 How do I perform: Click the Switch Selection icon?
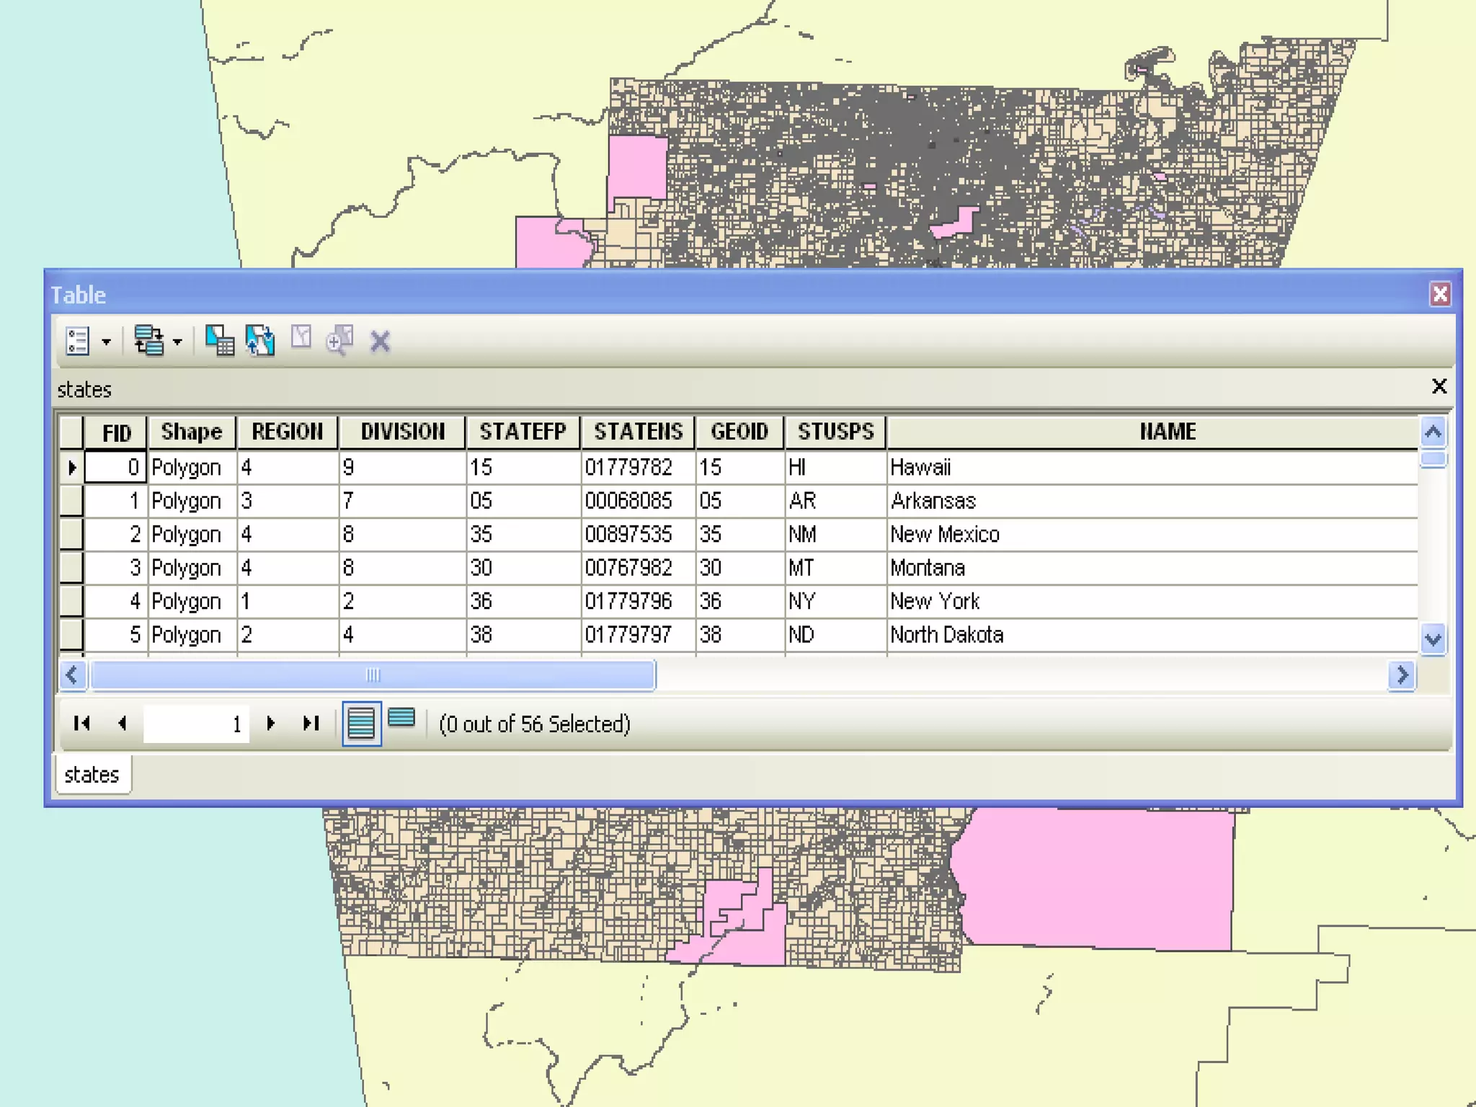point(260,340)
